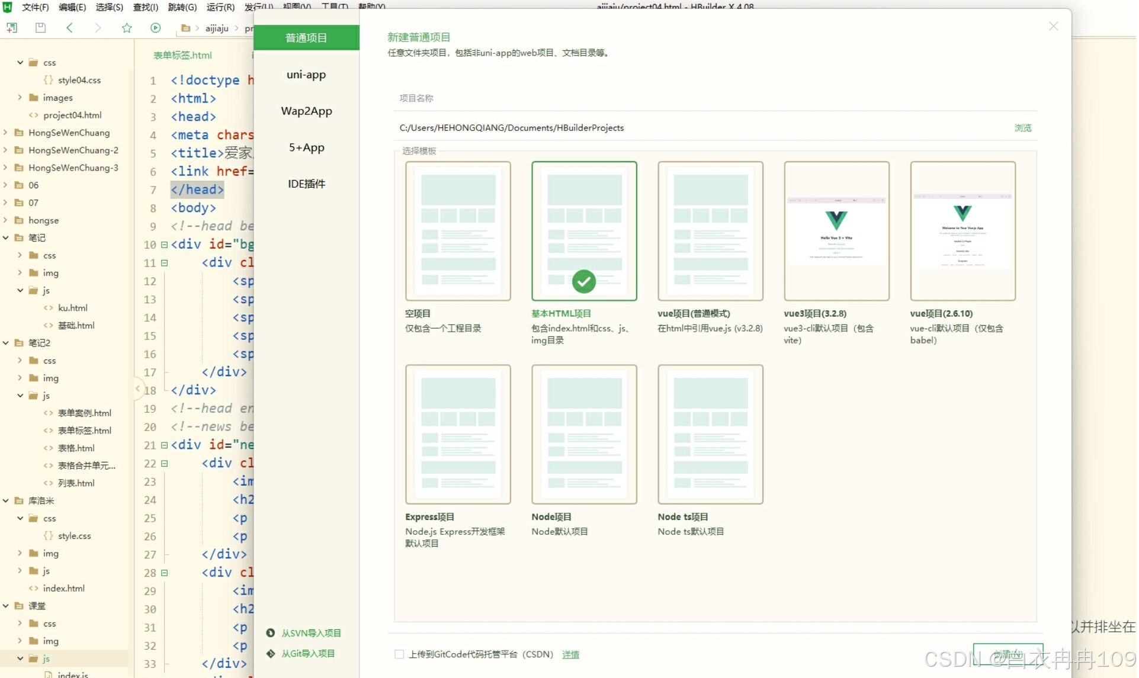Expand the images folder under aijiaju
This screenshot has height=678, width=1139.
pos(20,98)
